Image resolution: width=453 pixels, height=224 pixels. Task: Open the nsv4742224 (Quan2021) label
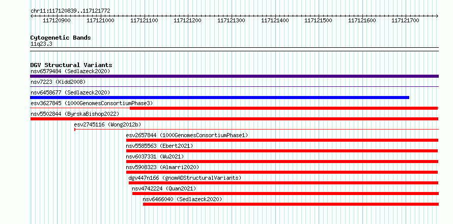click(x=164, y=188)
